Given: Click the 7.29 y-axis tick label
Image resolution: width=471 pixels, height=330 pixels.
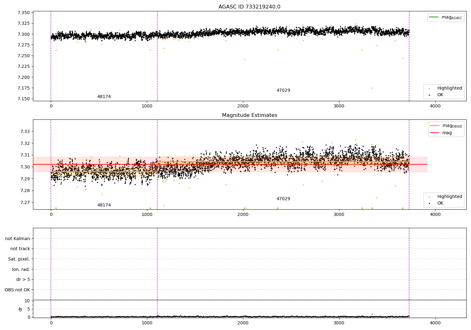Looking at the screenshot, I should coord(25,179).
